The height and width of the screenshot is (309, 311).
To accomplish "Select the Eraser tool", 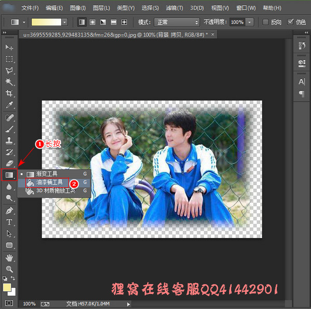I will tap(9, 163).
